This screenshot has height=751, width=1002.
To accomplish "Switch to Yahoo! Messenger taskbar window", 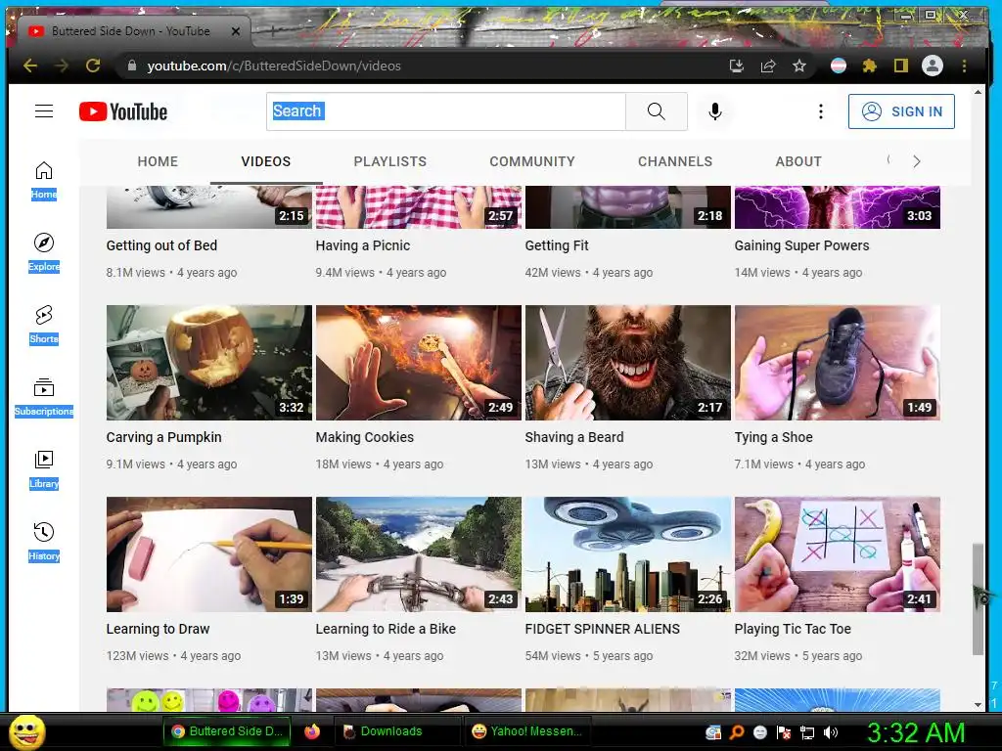I will pos(526,731).
